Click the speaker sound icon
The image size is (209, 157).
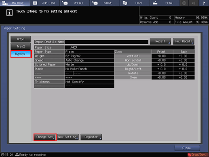point(194,3)
